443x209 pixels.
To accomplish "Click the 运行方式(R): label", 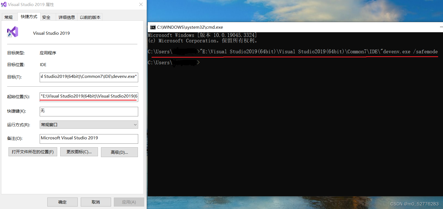I will (x=19, y=125).
